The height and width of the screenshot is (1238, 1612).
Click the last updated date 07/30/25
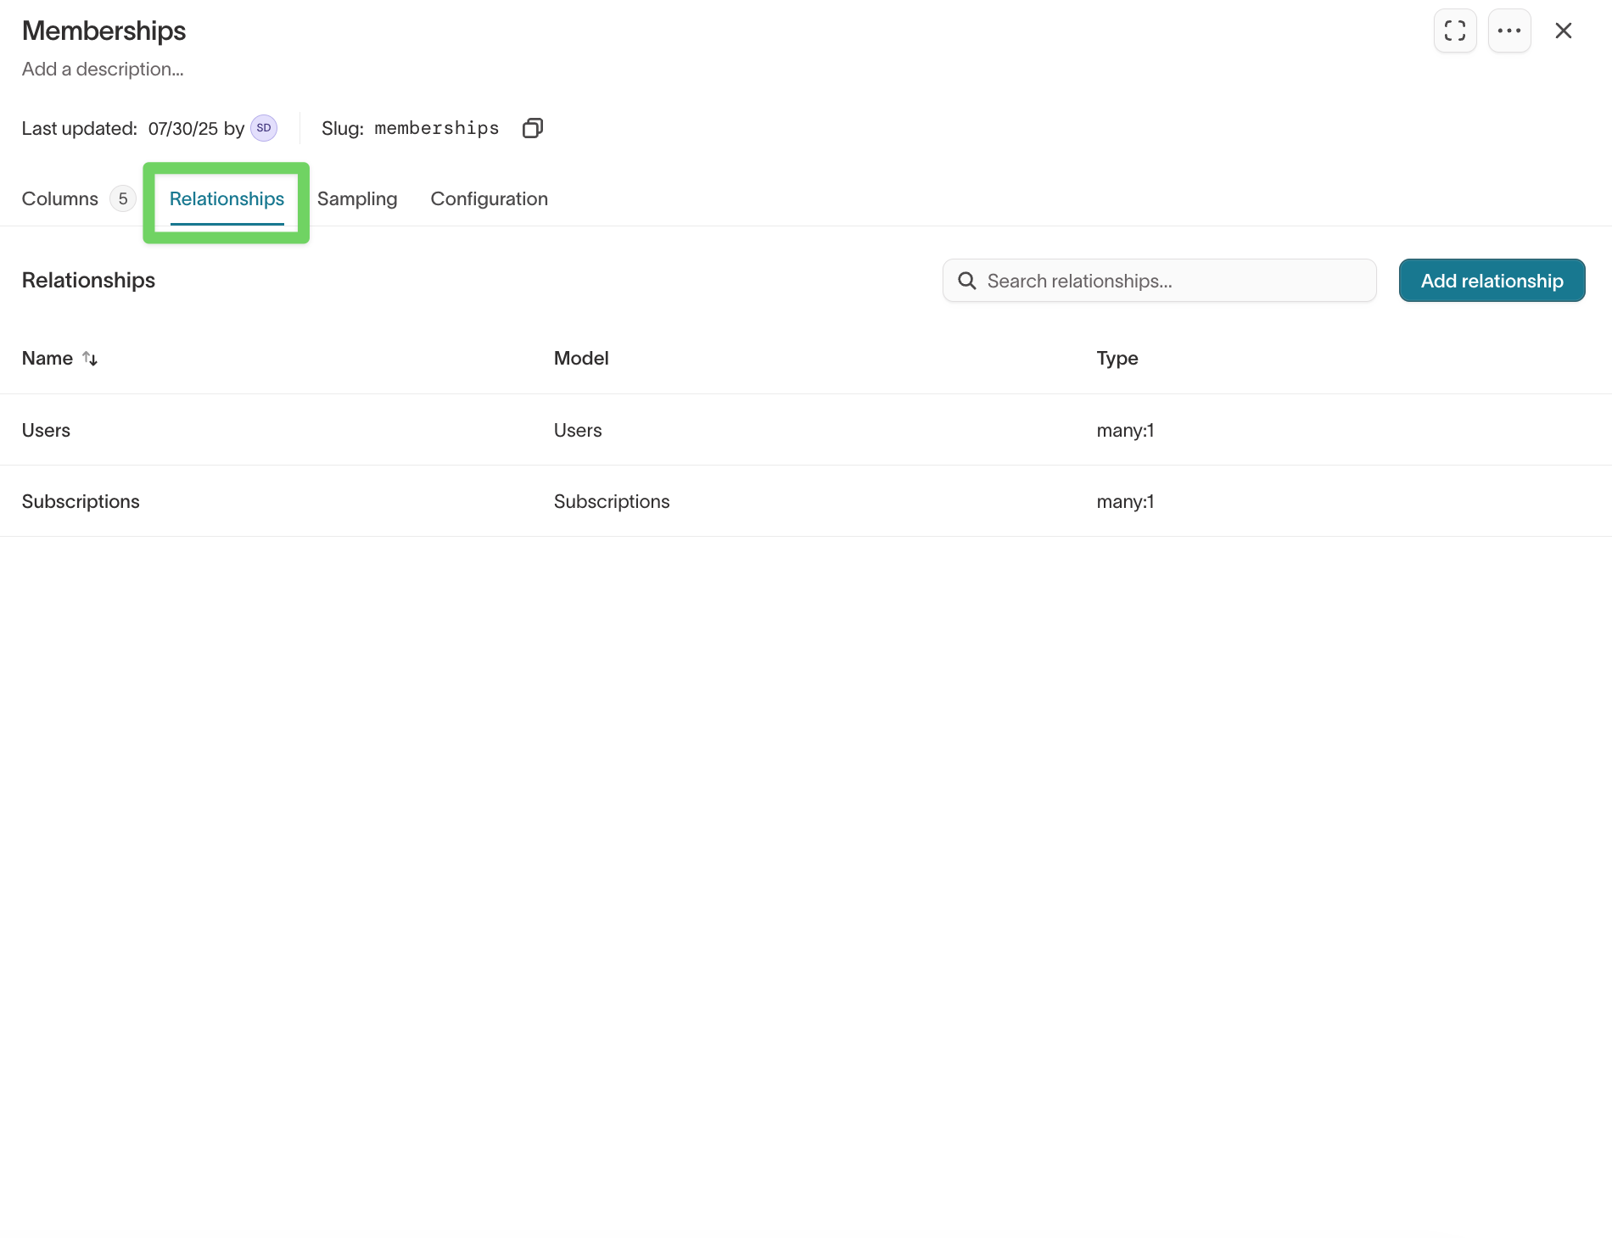click(182, 128)
